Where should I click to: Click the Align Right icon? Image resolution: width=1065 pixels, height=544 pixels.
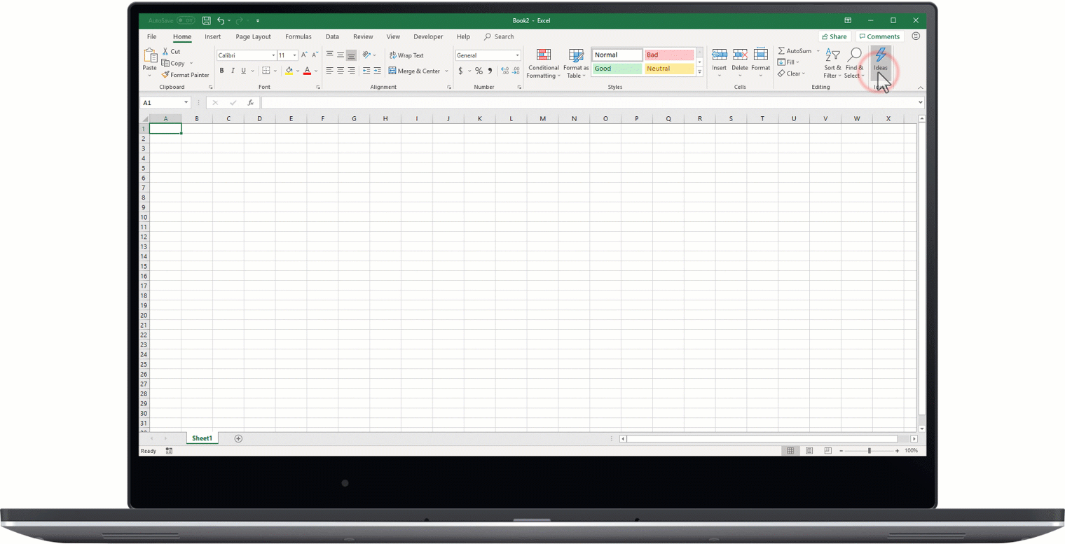pyautogui.click(x=352, y=71)
